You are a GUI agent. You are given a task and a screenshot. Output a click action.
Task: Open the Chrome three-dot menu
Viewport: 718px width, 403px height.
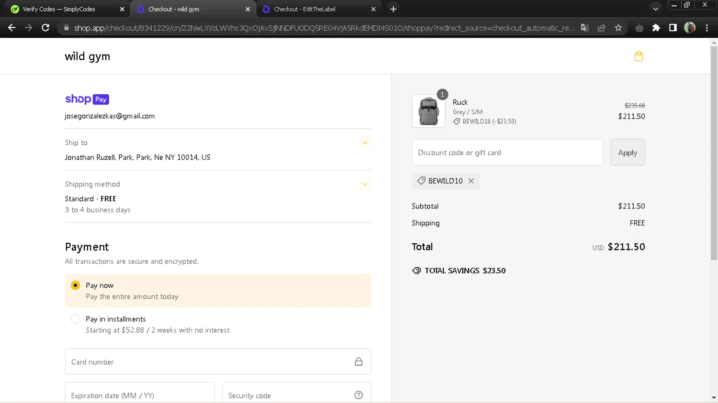tap(707, 28)
